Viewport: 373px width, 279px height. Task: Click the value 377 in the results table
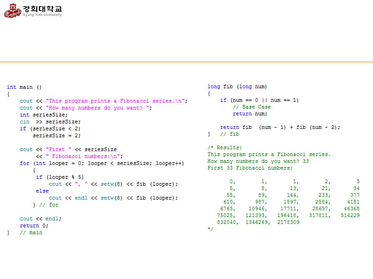tap(355, 195)
